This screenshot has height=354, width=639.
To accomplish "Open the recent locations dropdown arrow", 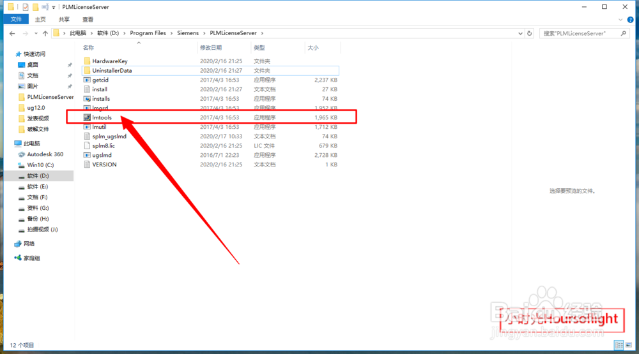I will click(36, 33).
